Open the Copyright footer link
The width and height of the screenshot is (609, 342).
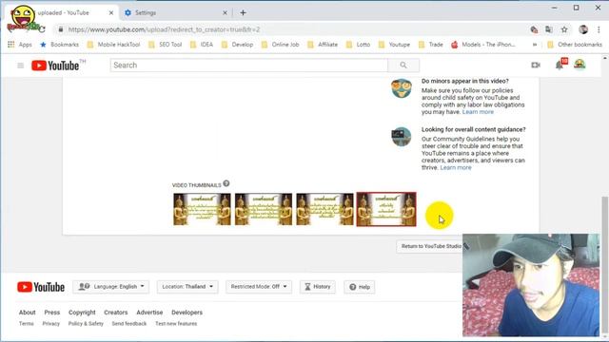[82, 313]
